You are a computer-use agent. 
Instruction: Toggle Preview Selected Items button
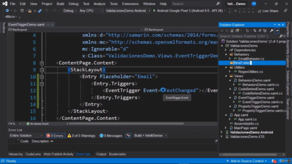[277, 31]
